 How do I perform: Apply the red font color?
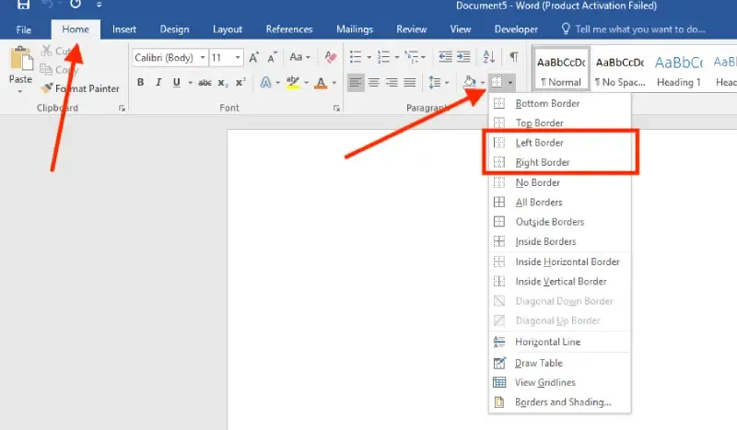coord(321,83)
